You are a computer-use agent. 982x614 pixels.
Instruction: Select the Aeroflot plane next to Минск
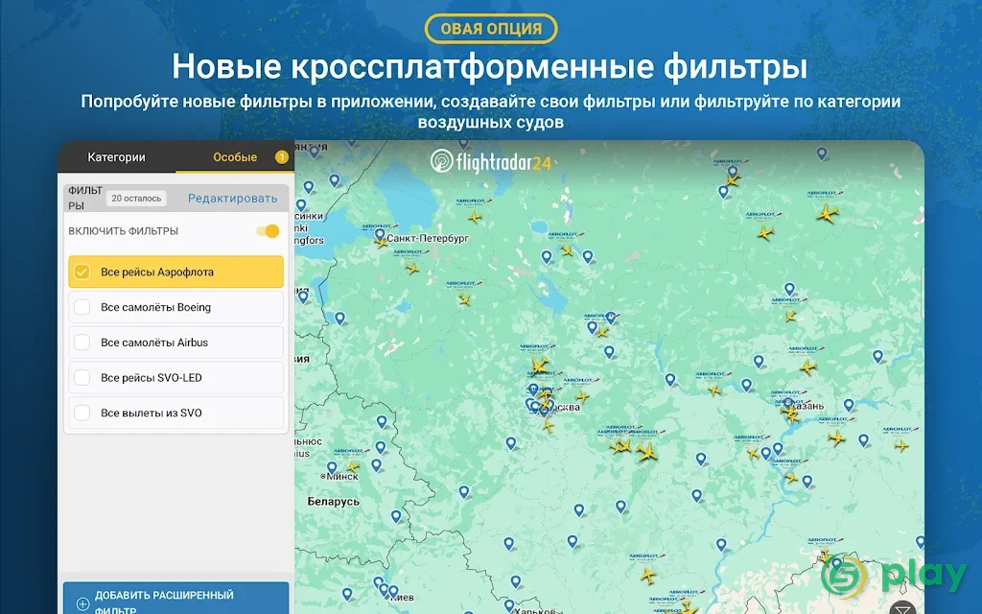coord(353,467)
